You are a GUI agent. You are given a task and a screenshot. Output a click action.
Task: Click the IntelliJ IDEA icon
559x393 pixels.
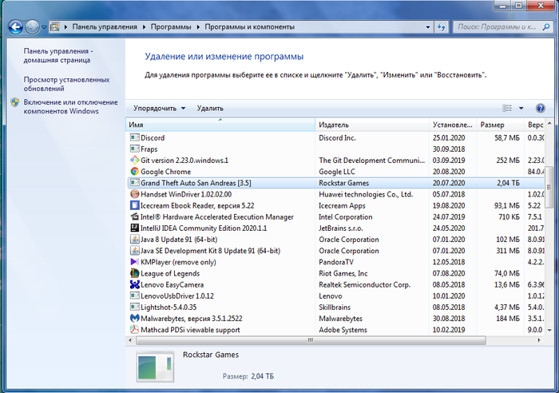[x=134, y=228]
